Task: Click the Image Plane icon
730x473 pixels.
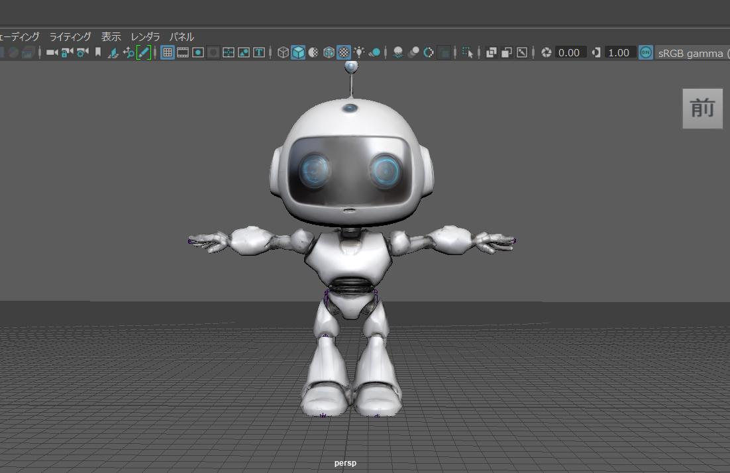Action: [113, 52]
